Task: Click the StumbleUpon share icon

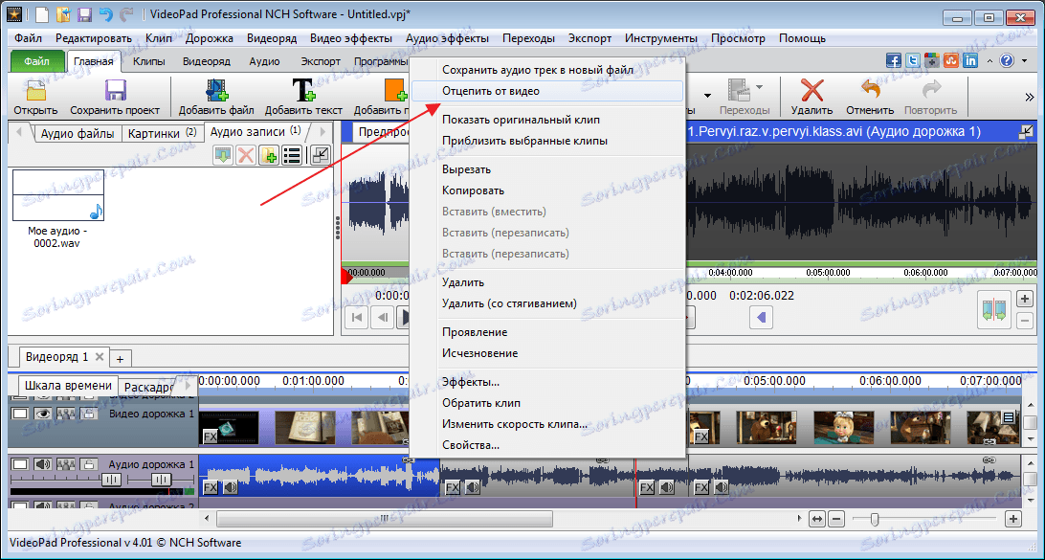Action: click(951, 60)
